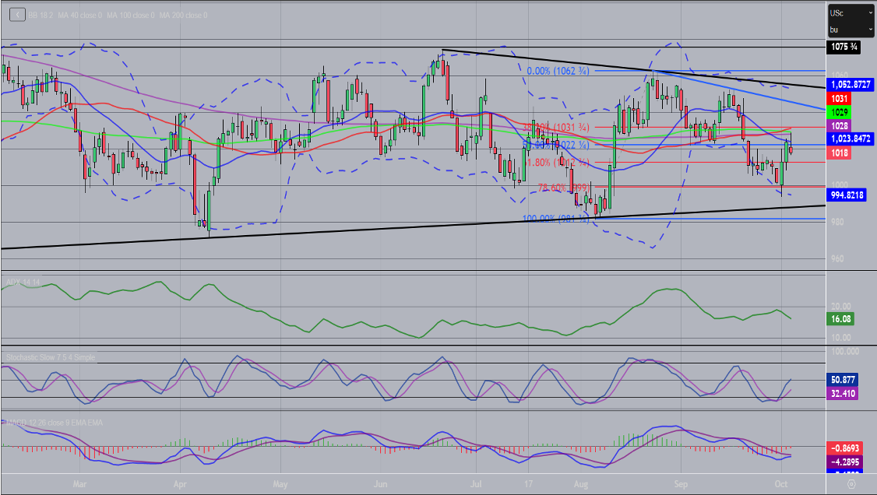Screen dimensions: 877x495
Task: Click the MA 100 close indicator label
Action: (132, 15)
